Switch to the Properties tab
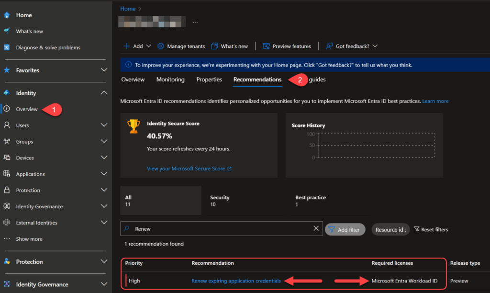 [209, 79]
